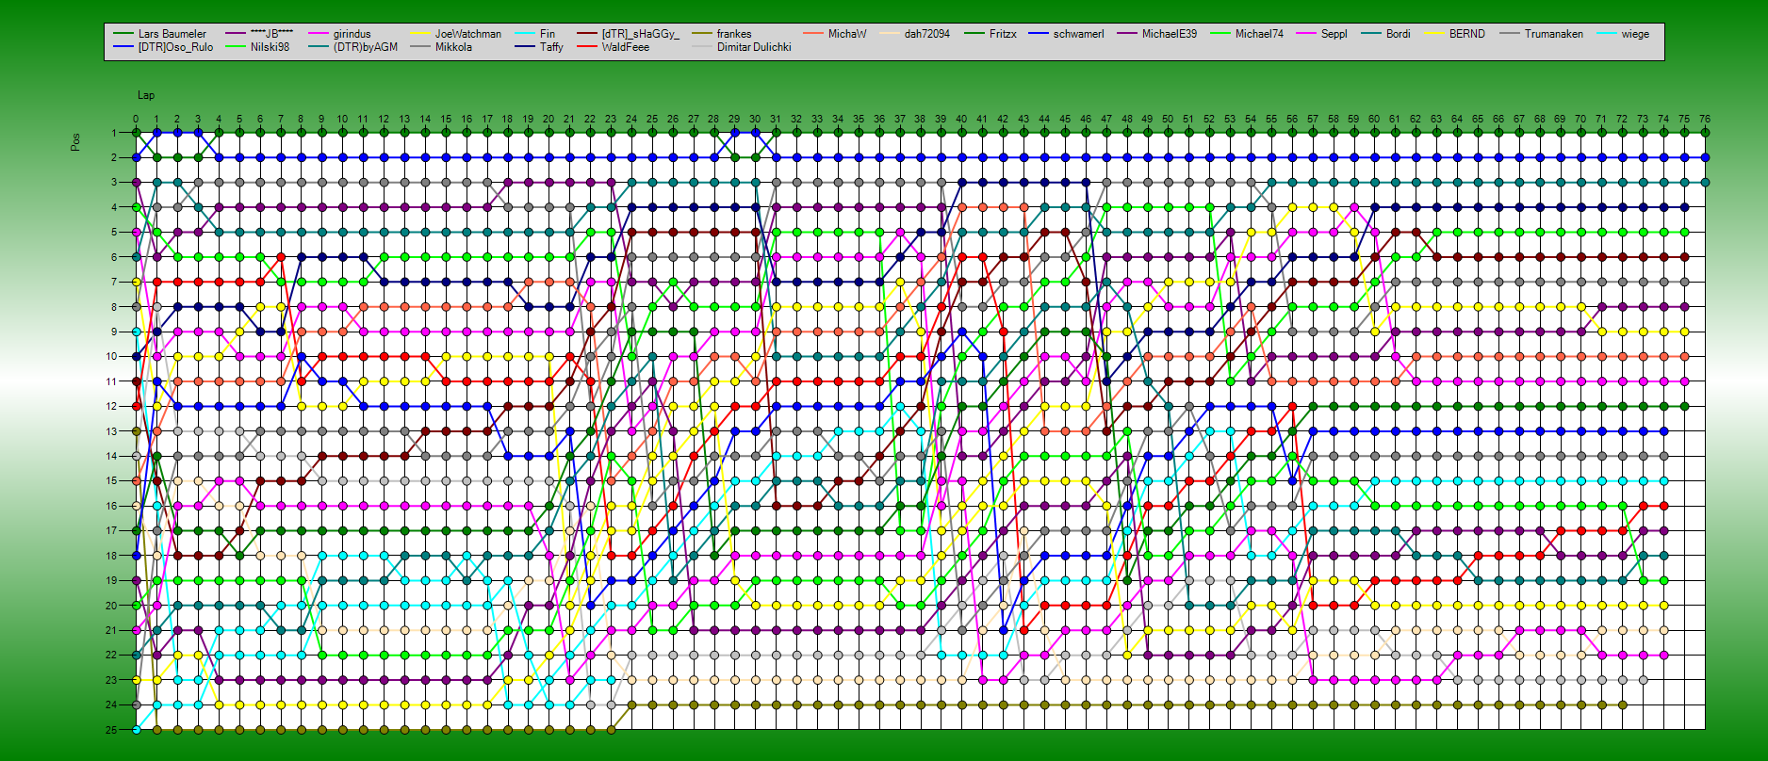
Task: Click the wiege cyan legend line
Action: [1606, 34]
